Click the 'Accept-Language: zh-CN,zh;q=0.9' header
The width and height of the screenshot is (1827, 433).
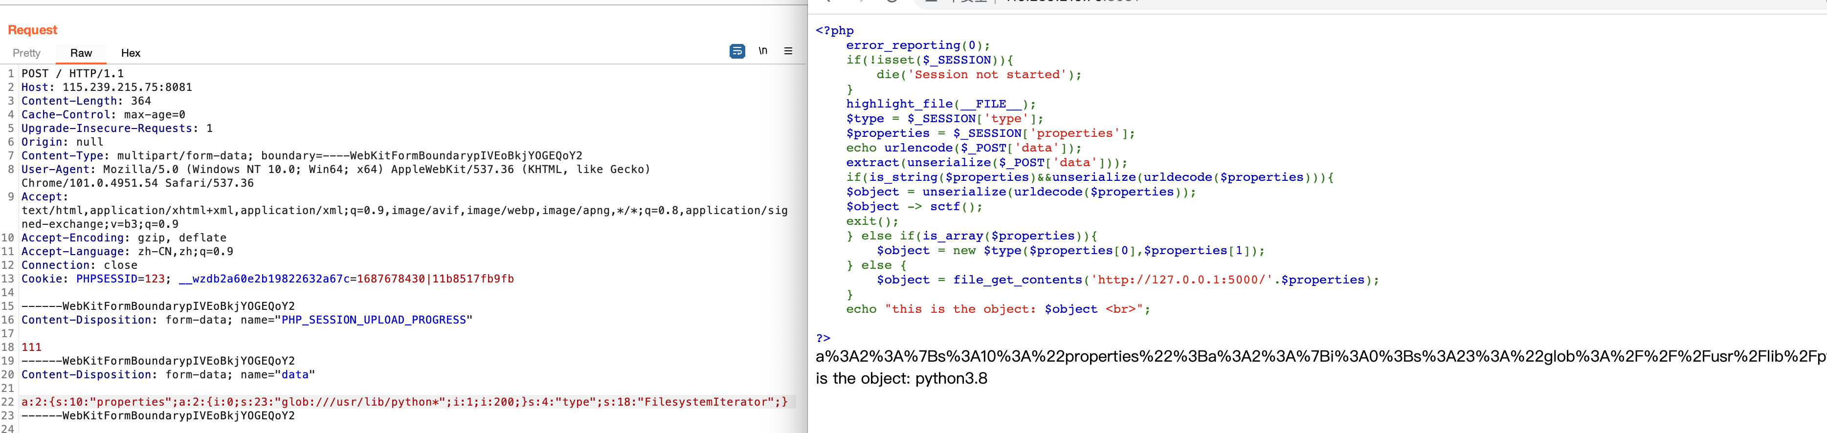pyautogui.click(x=127, y=252)
